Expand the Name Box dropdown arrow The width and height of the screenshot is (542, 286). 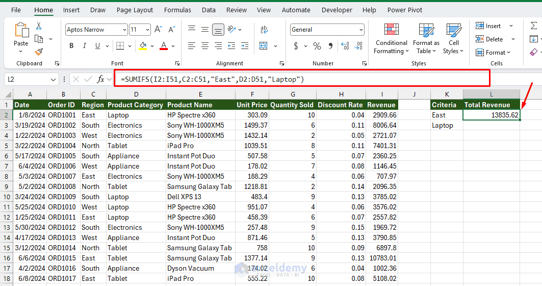point(53,80)
